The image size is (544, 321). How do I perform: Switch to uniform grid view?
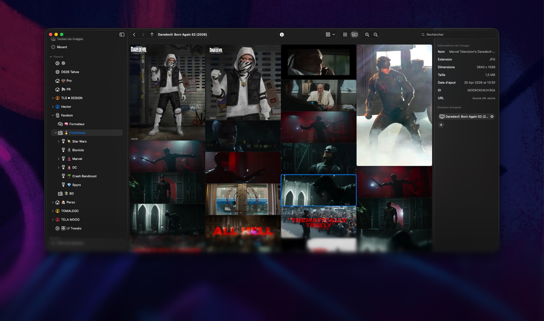click(x=345, y=34)
